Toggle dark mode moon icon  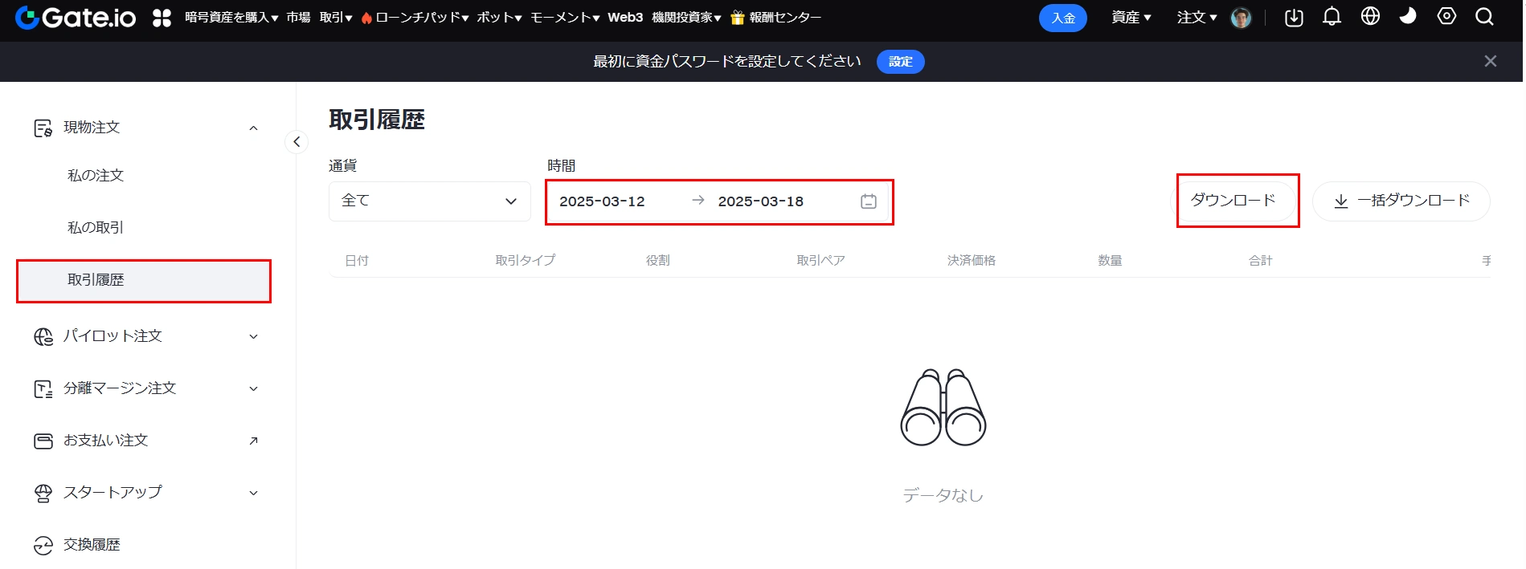(x=1408, y=16)
